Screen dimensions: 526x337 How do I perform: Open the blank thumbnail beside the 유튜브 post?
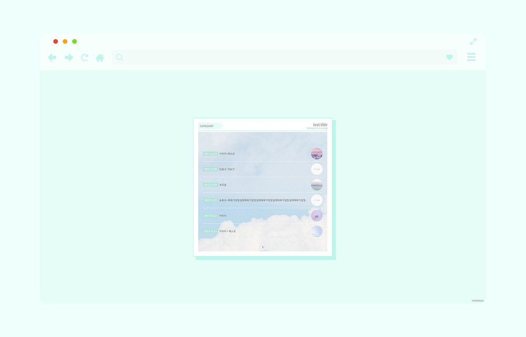click(x=317, y=200)
